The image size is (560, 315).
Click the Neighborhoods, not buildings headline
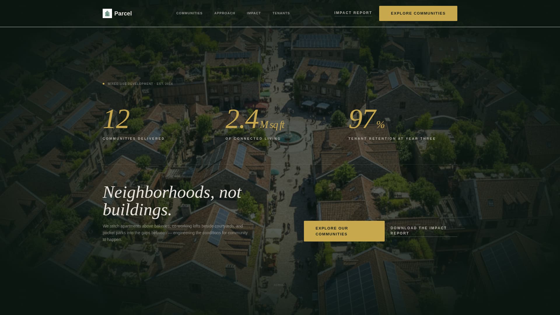pos(172,201)
